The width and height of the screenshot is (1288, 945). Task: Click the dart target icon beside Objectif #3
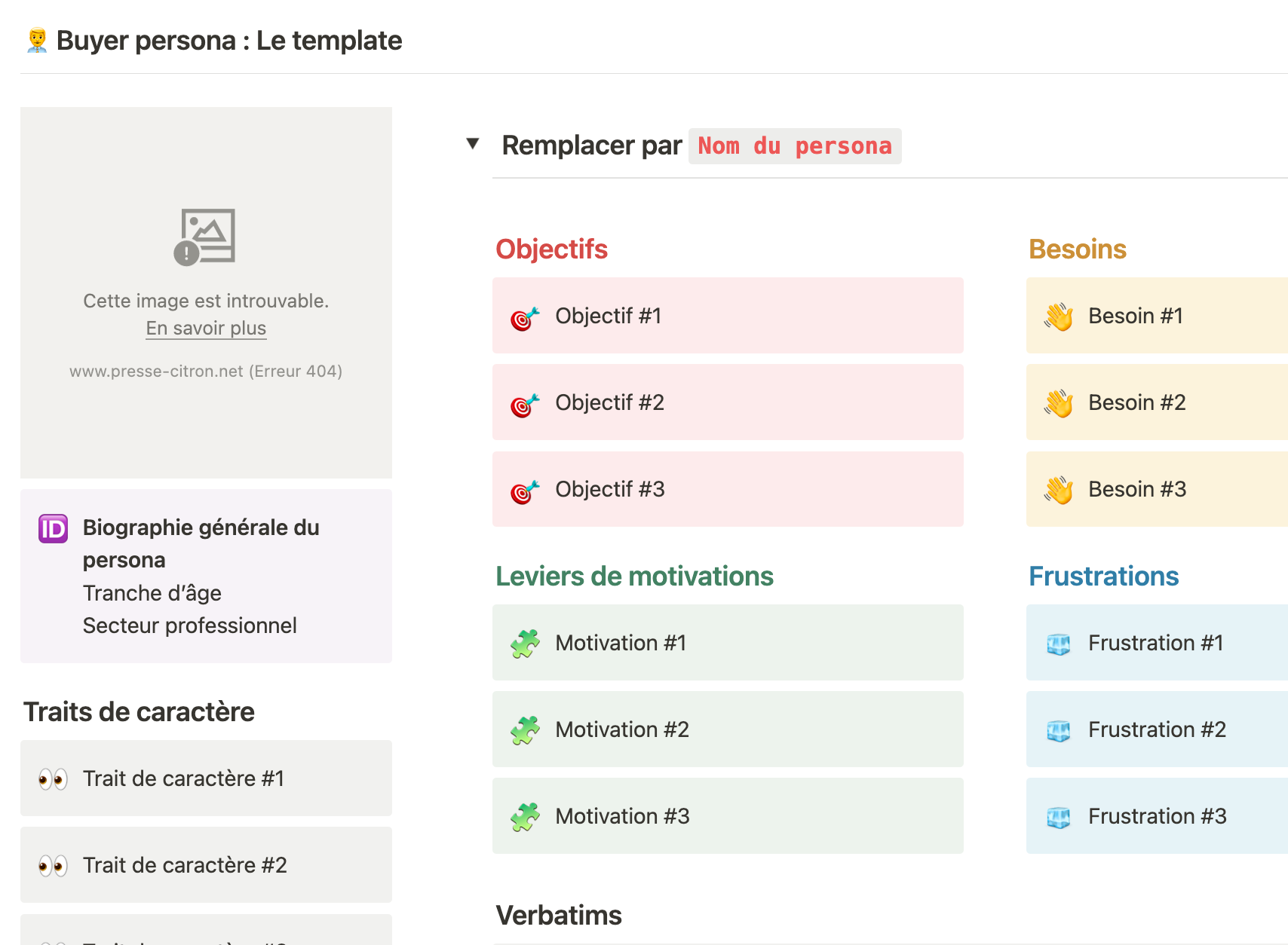(x=525, y=491)
